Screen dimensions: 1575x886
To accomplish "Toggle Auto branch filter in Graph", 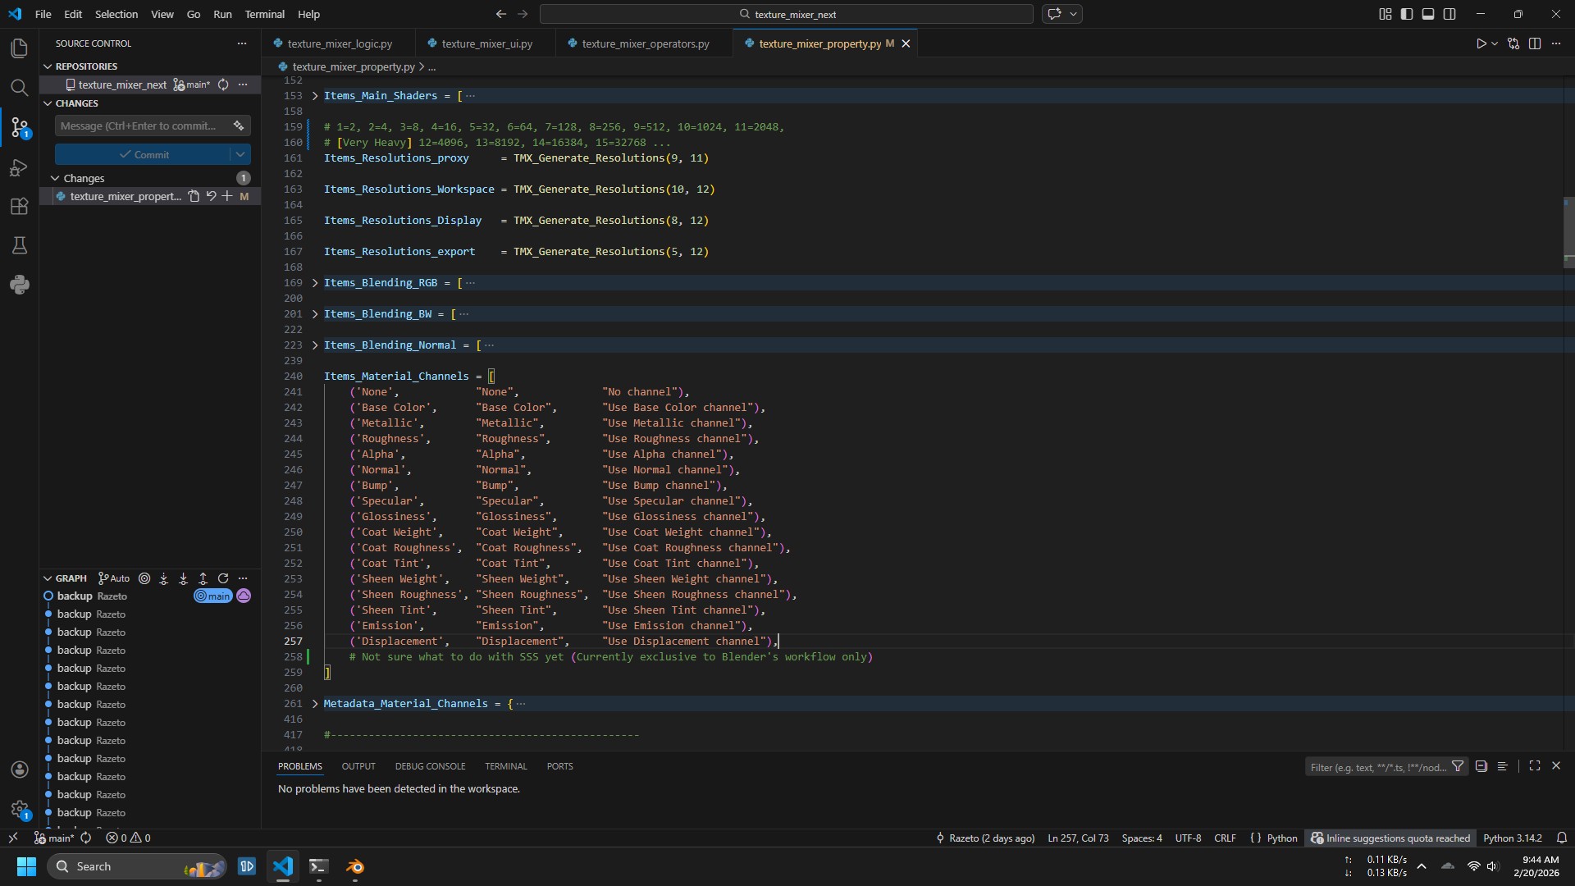I will (114, 578).
